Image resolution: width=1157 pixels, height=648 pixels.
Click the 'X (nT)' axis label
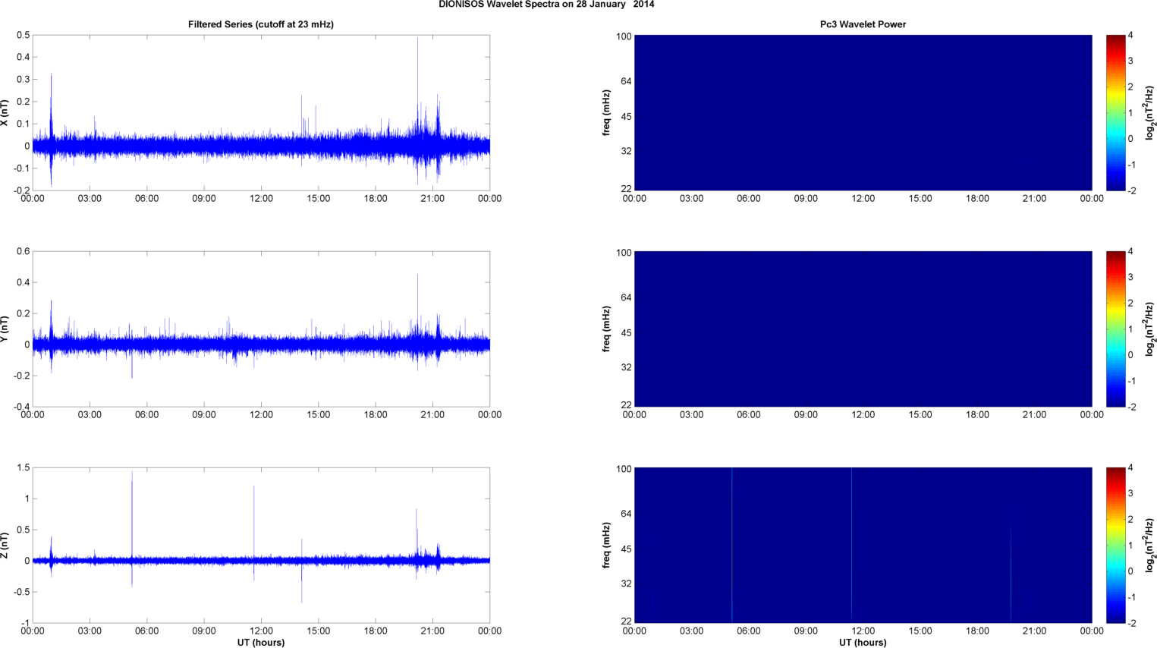point(5,113)
